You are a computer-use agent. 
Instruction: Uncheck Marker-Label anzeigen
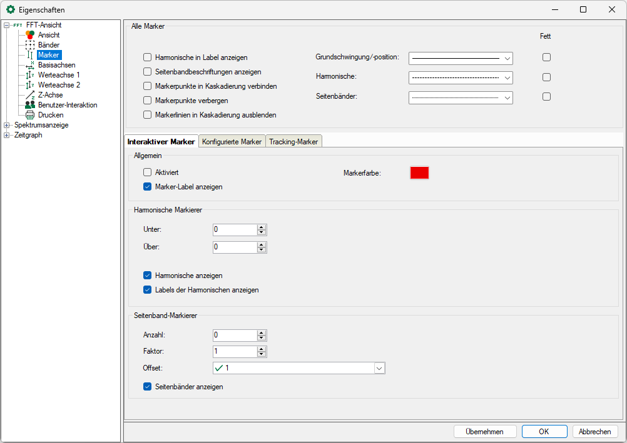(x=148, y=187)
